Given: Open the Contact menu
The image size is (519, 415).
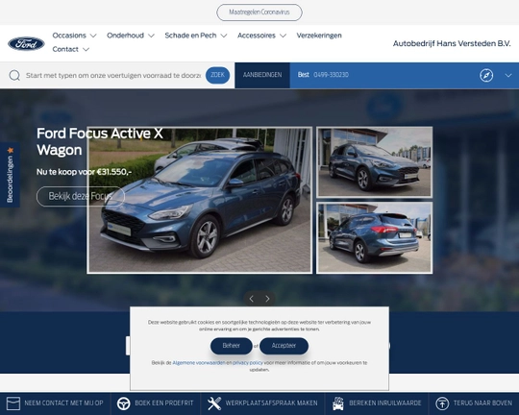Looking at the screenshot, I should [65, 49].
